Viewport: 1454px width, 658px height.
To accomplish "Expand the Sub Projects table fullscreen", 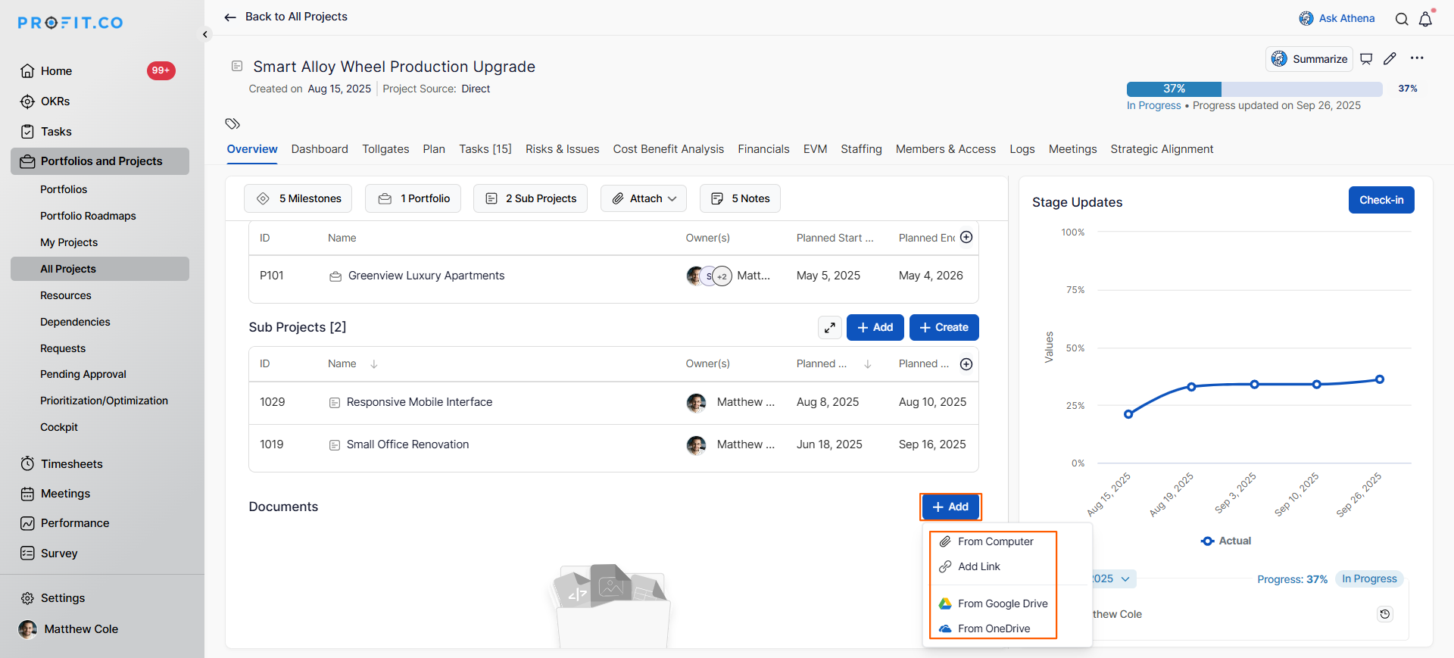I will coord(830,328).
